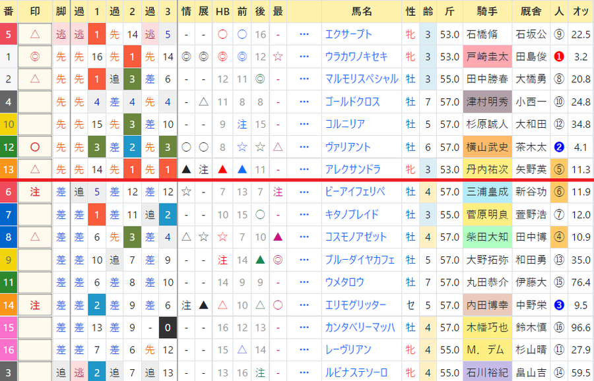This screenshot has width=594, height=381.
Task: Open the ○ mark selector for horse 12
Action: click(x=35, y=147)
